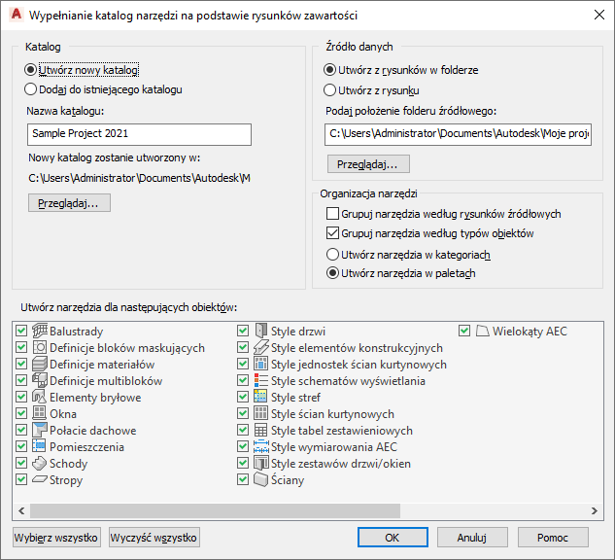This screenshot has height=560, width=615.
Task: Uncheck the Stropy object checkbox
Action: click(22, 479)
